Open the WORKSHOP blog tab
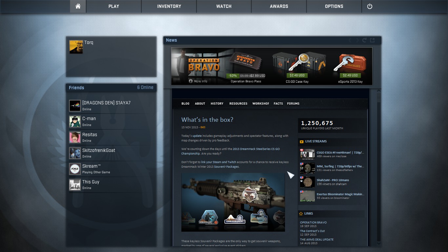This screenshot has width=448, height=252. point(261,104)
